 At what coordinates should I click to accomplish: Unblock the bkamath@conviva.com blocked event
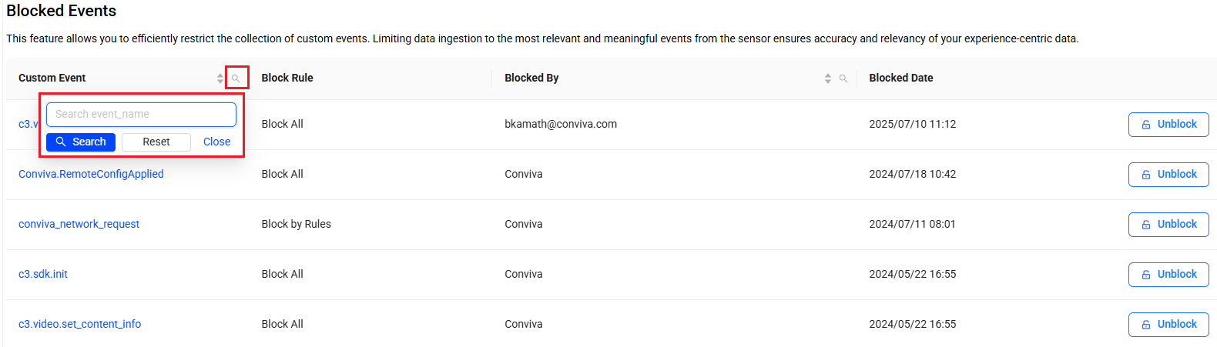[x=1168, y=125]
